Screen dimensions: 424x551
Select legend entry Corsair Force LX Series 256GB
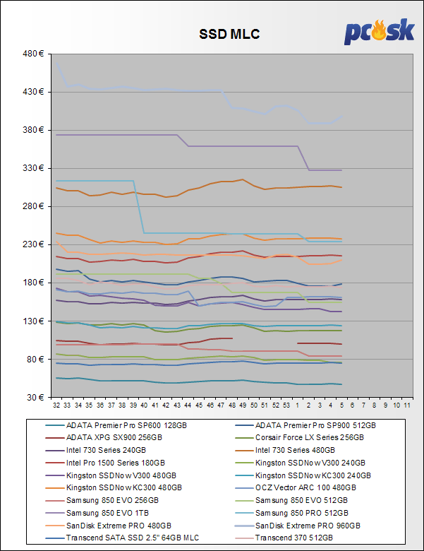click(x=299, y=437)
